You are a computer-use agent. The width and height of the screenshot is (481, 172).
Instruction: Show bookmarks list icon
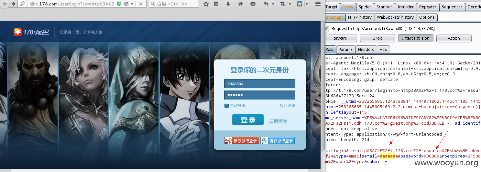pyautogui.click(x=216, y=4)
